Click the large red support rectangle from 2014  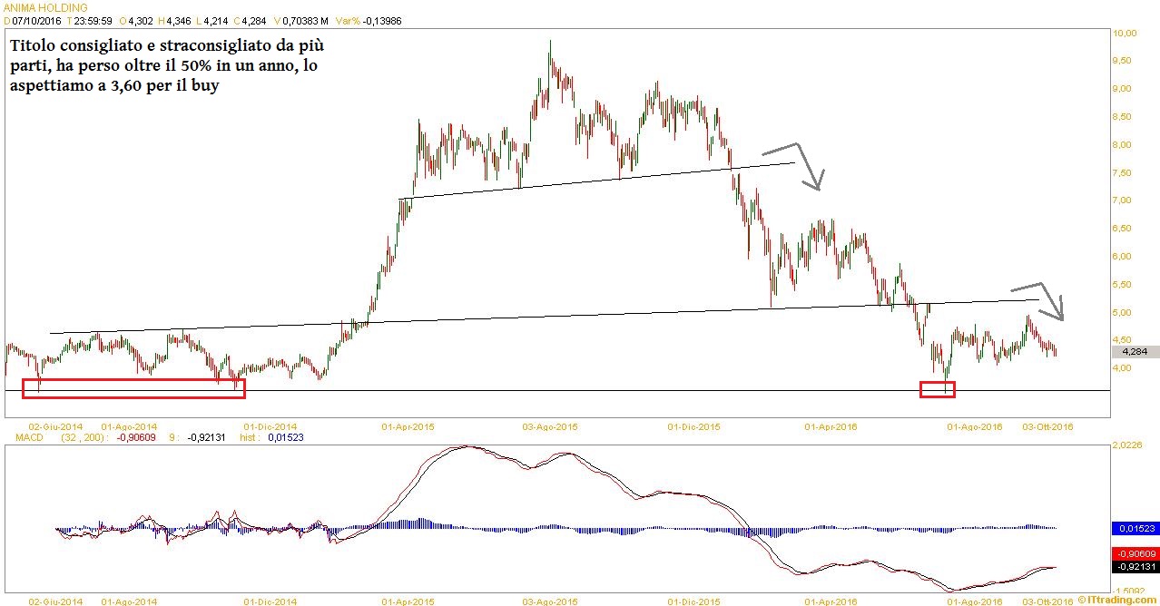[133, 388]
